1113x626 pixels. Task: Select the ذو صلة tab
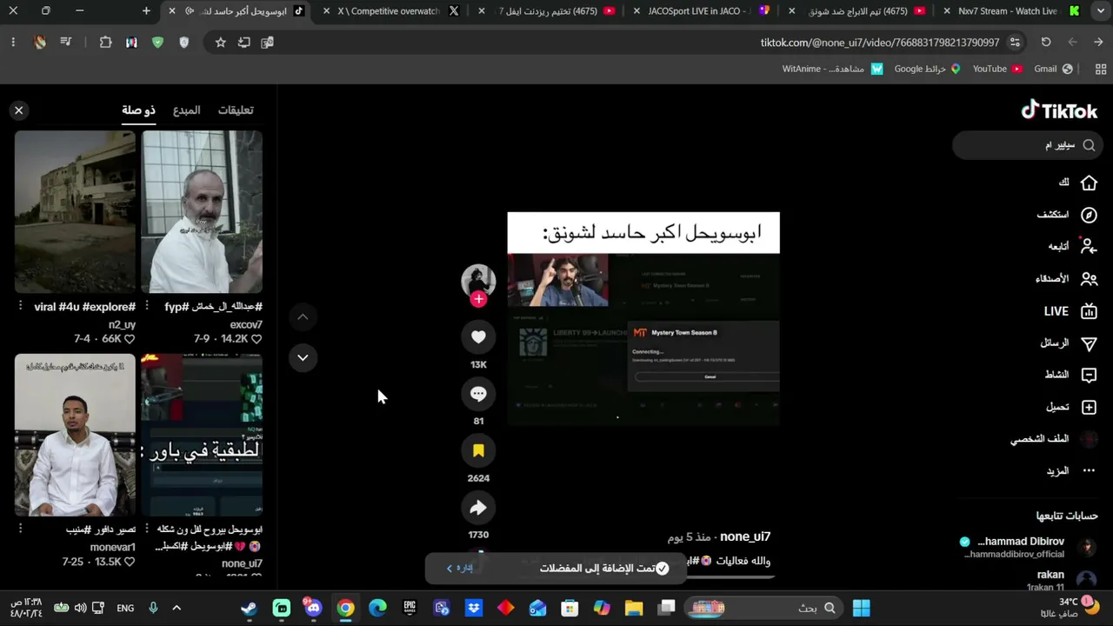tap(138, 110)
